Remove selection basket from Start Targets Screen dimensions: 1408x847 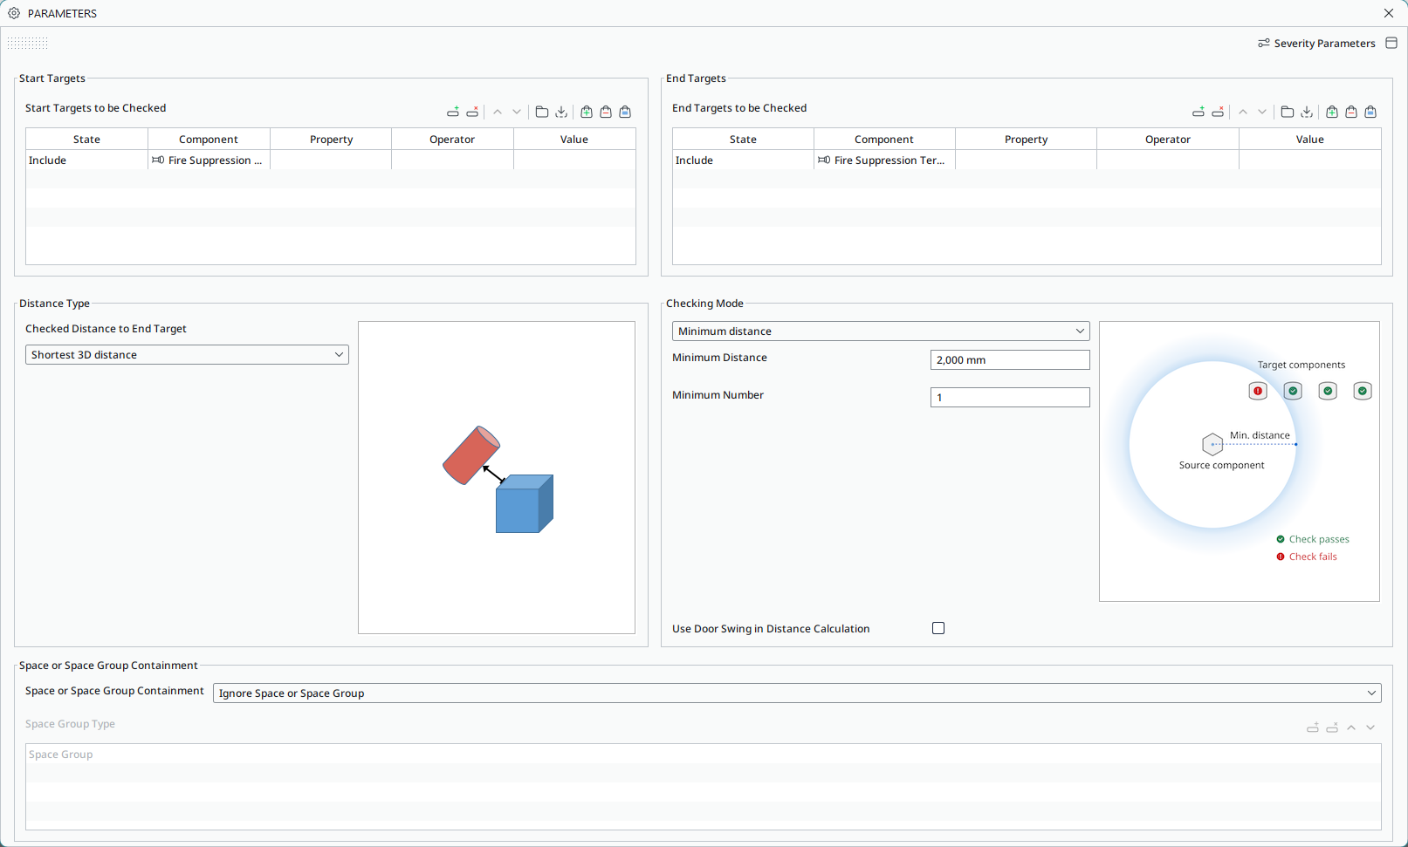pyautogui.click(x=606, y=112)
